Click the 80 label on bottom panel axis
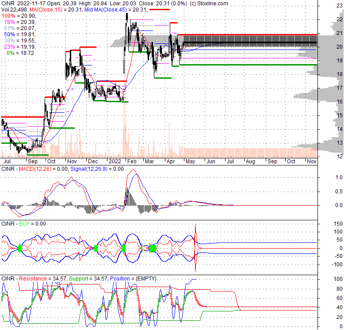This screenshot has width=344, height=330. pos(340,289)
